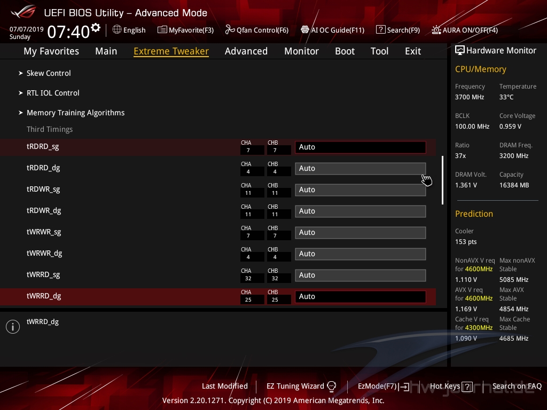Click the tWRRD_sg CHA value 32
Viewport: 547px width, 410px height.
point(252,279)
